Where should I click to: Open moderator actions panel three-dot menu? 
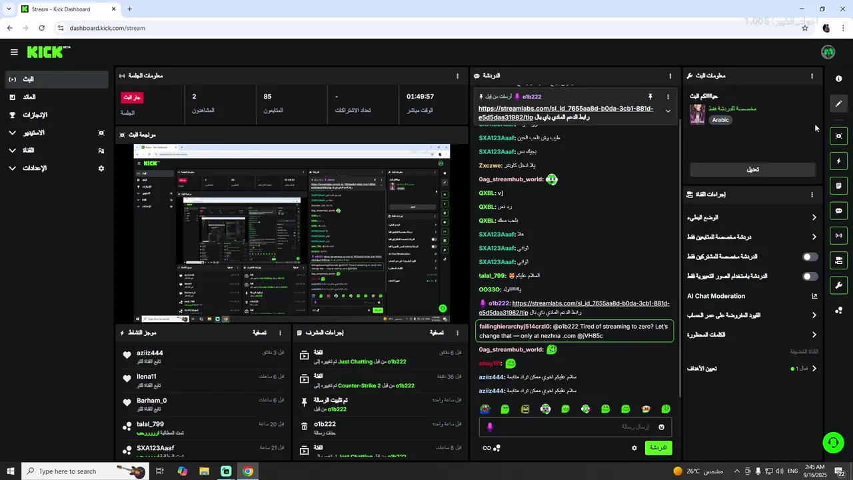(457, 333)
